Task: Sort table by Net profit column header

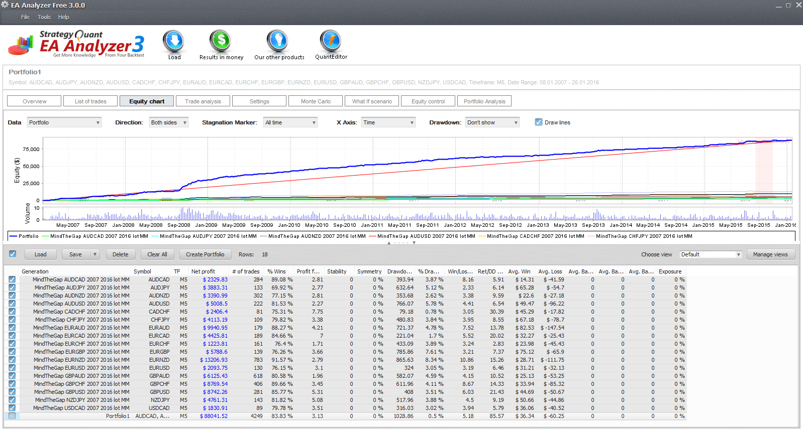Action: click(x=203, y=271)
